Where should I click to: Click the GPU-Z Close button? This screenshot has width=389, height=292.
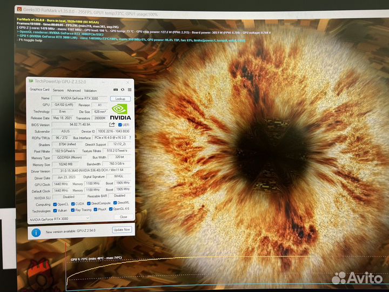pyautogui.click(x=123, y=217)
